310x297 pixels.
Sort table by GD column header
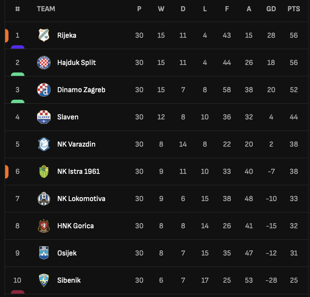click(x=271, y=9)
